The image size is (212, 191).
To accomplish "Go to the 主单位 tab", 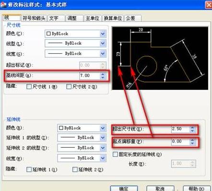I will coord(93,18).
